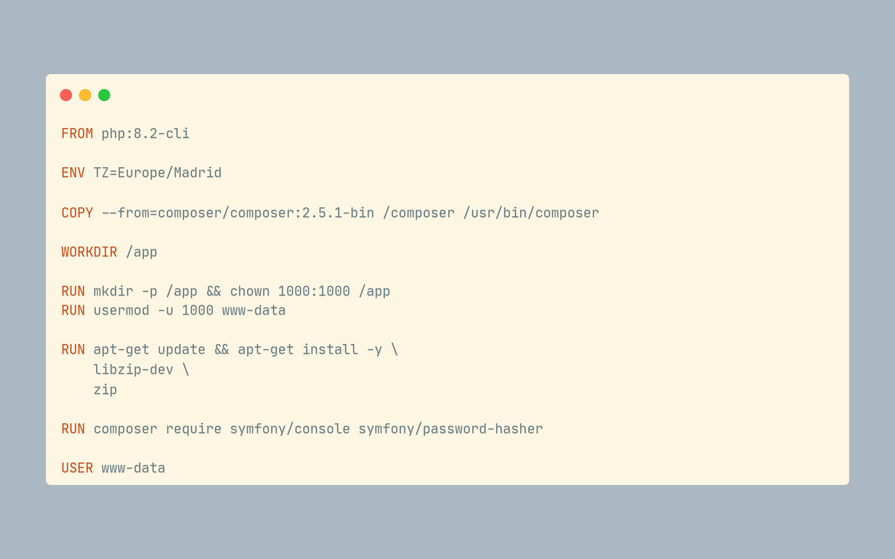This screenshot has width=895, height=559.
Task: Click the ENV keyword
Action: coord(73,173)
